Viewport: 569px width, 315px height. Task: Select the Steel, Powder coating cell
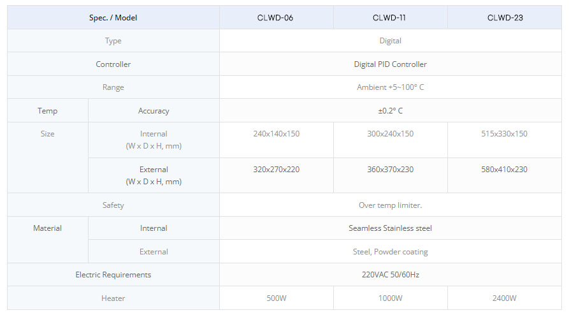pos(390,252)
